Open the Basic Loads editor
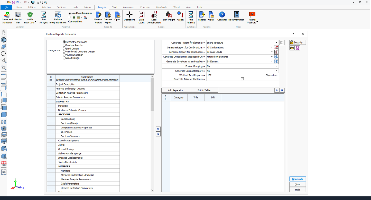The height and width of the screenshot is (200, 371). pos(142,16)
